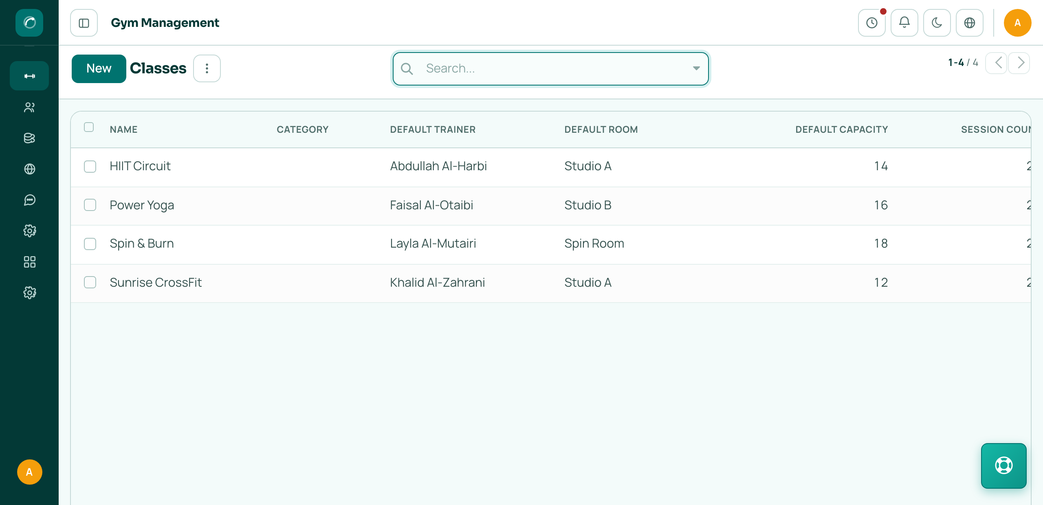Sort by the Default Capacity column header
This screenshot has height=505, width=1043.
(841, 130)
